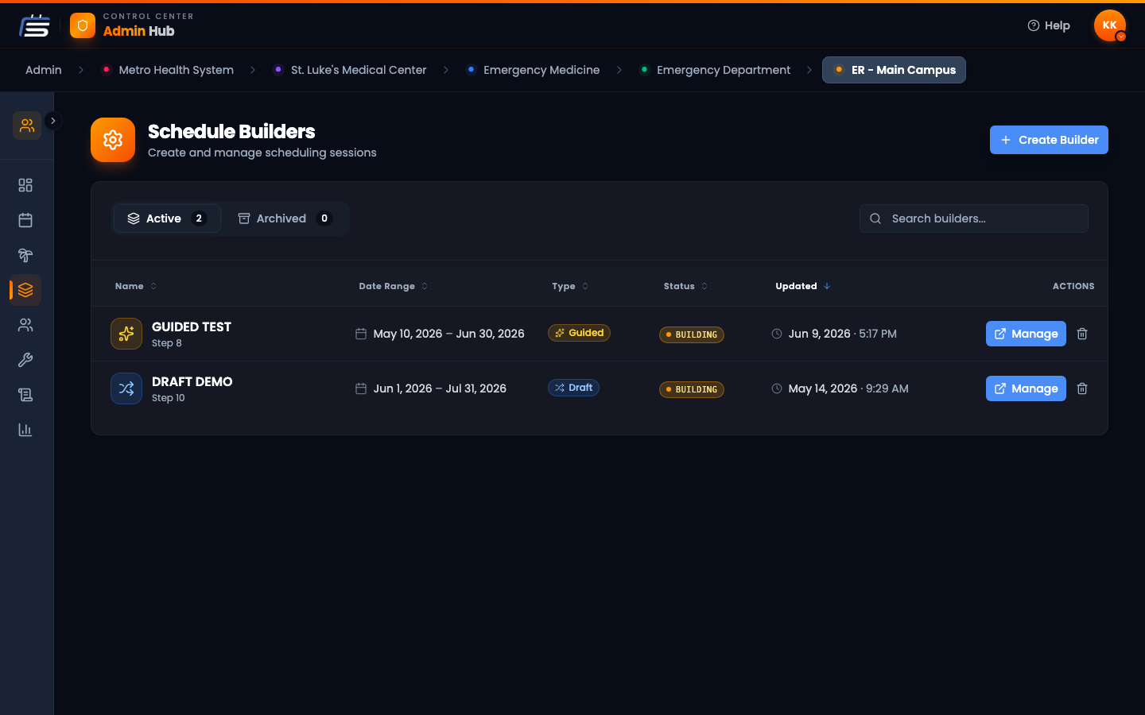Select the Emergency Department breadcrumb
This screenshot has width=1145, height=715.
click(x=716, y=70)
